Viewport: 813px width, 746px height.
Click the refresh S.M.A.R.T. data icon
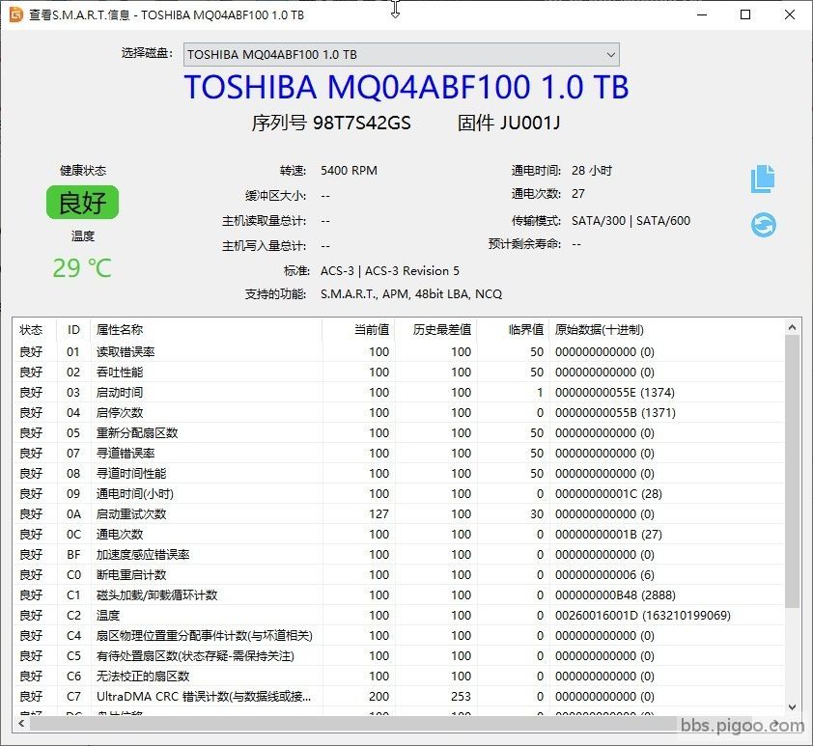click(x=763, y=225)
